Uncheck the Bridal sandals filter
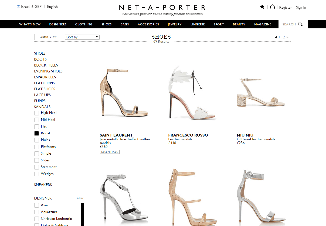The height and width of the screenshot is (226, 326). coord(36,133)
